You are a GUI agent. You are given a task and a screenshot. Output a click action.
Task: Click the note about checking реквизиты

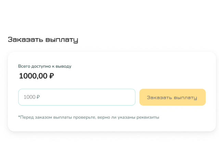pos(89,117)
